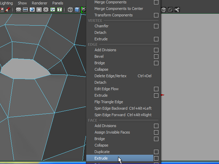This screenshot has width=219, height=164.
Task: Toggle the Resolution Gate blue sphere icon
Action: point(32,10)
